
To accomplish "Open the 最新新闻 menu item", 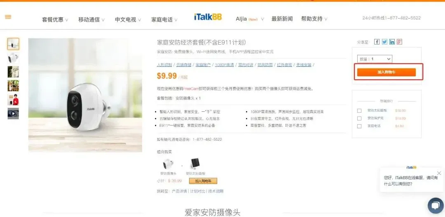I will (x=282, y=19).
